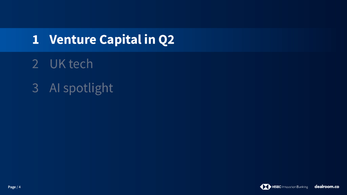The width and height of the screenshot is (347, 195).
Task: Open the Venture Capital in Q2 section
Action: pos(111,40)
